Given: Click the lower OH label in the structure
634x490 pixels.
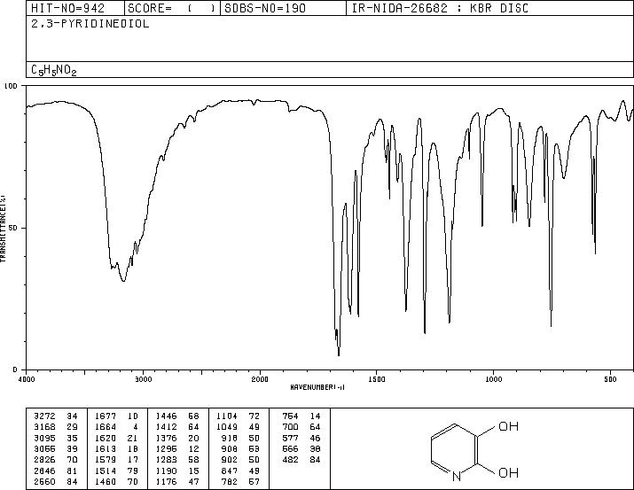Looking at the screenshot, I should tap(508, 472).
